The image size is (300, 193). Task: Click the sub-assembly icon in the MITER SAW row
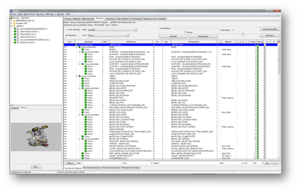tap(76, 45)
